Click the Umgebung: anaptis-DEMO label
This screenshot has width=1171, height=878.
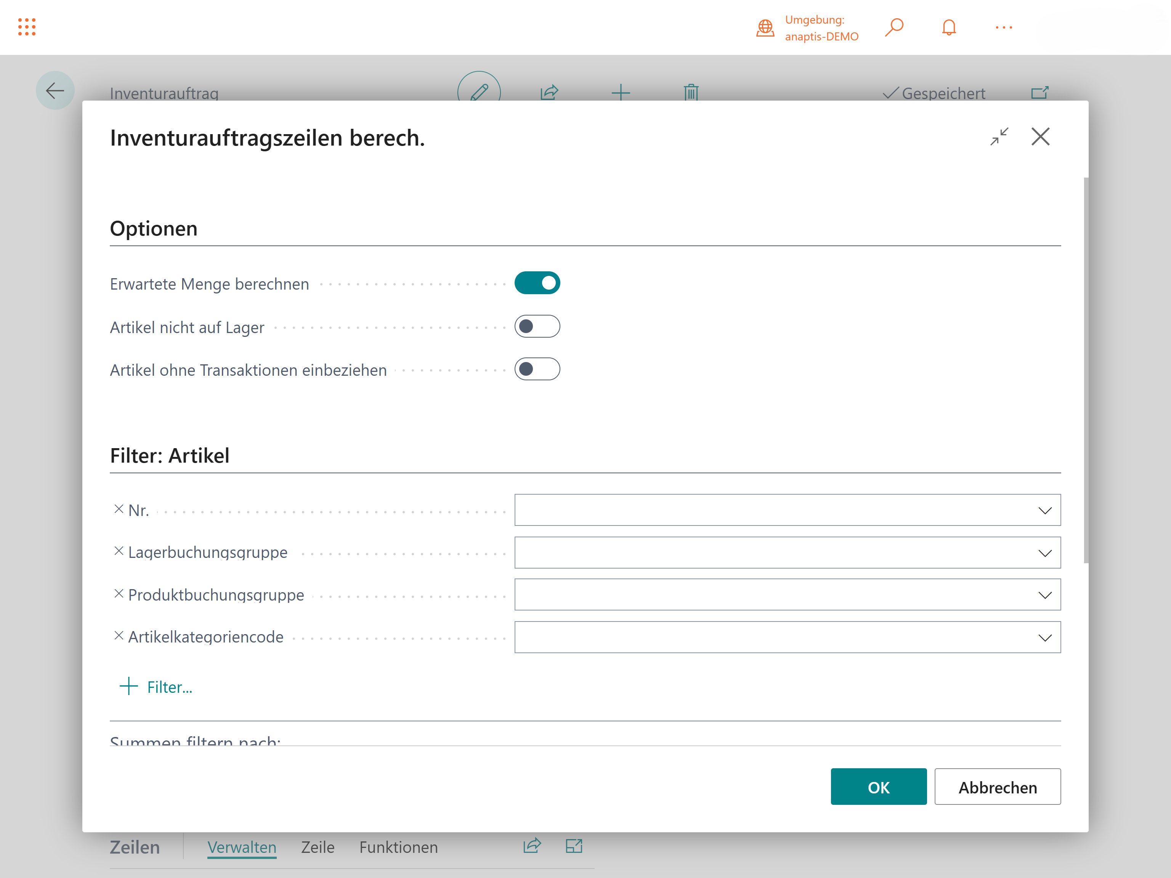coord(821,28)
